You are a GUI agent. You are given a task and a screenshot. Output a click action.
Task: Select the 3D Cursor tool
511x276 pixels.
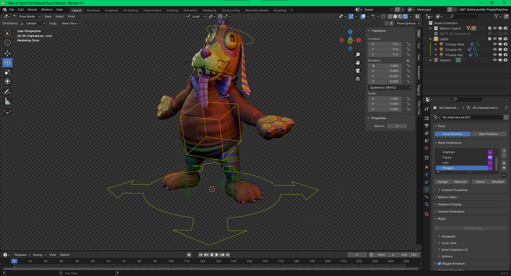(8, 43)
